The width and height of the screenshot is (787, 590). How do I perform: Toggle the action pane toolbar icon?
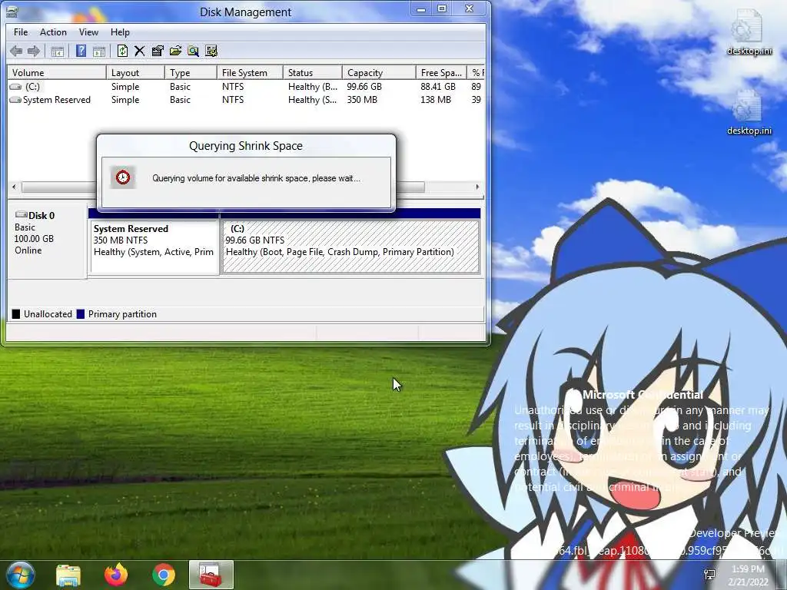[99, 51]
